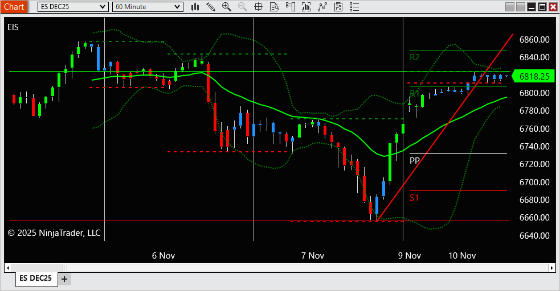Click the 6840.00 price axis label
The height and width of the screenshot is (291, 560).
pyautogui.click(x=534, y=57)
